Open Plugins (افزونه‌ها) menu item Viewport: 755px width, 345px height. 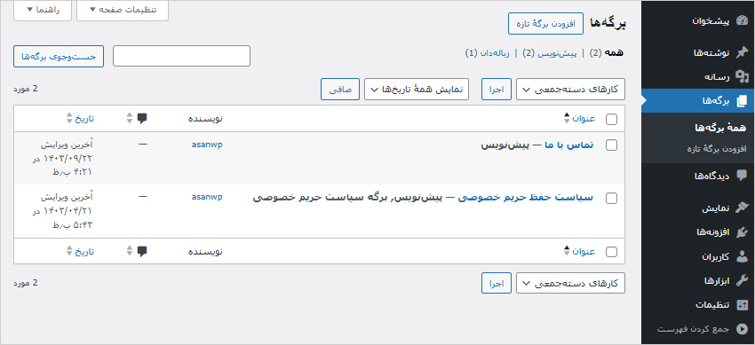pyautogui.click(x=713, y=232)
